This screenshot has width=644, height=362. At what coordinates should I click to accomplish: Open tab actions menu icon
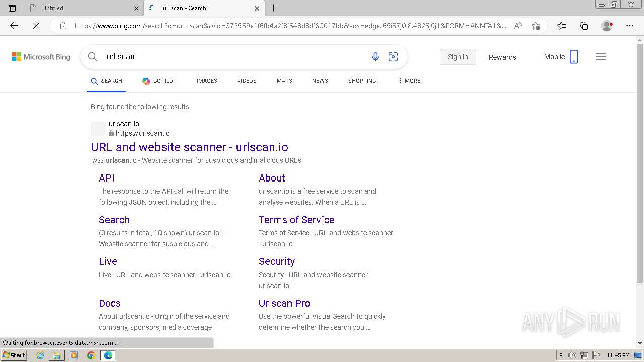click(12, 8)
